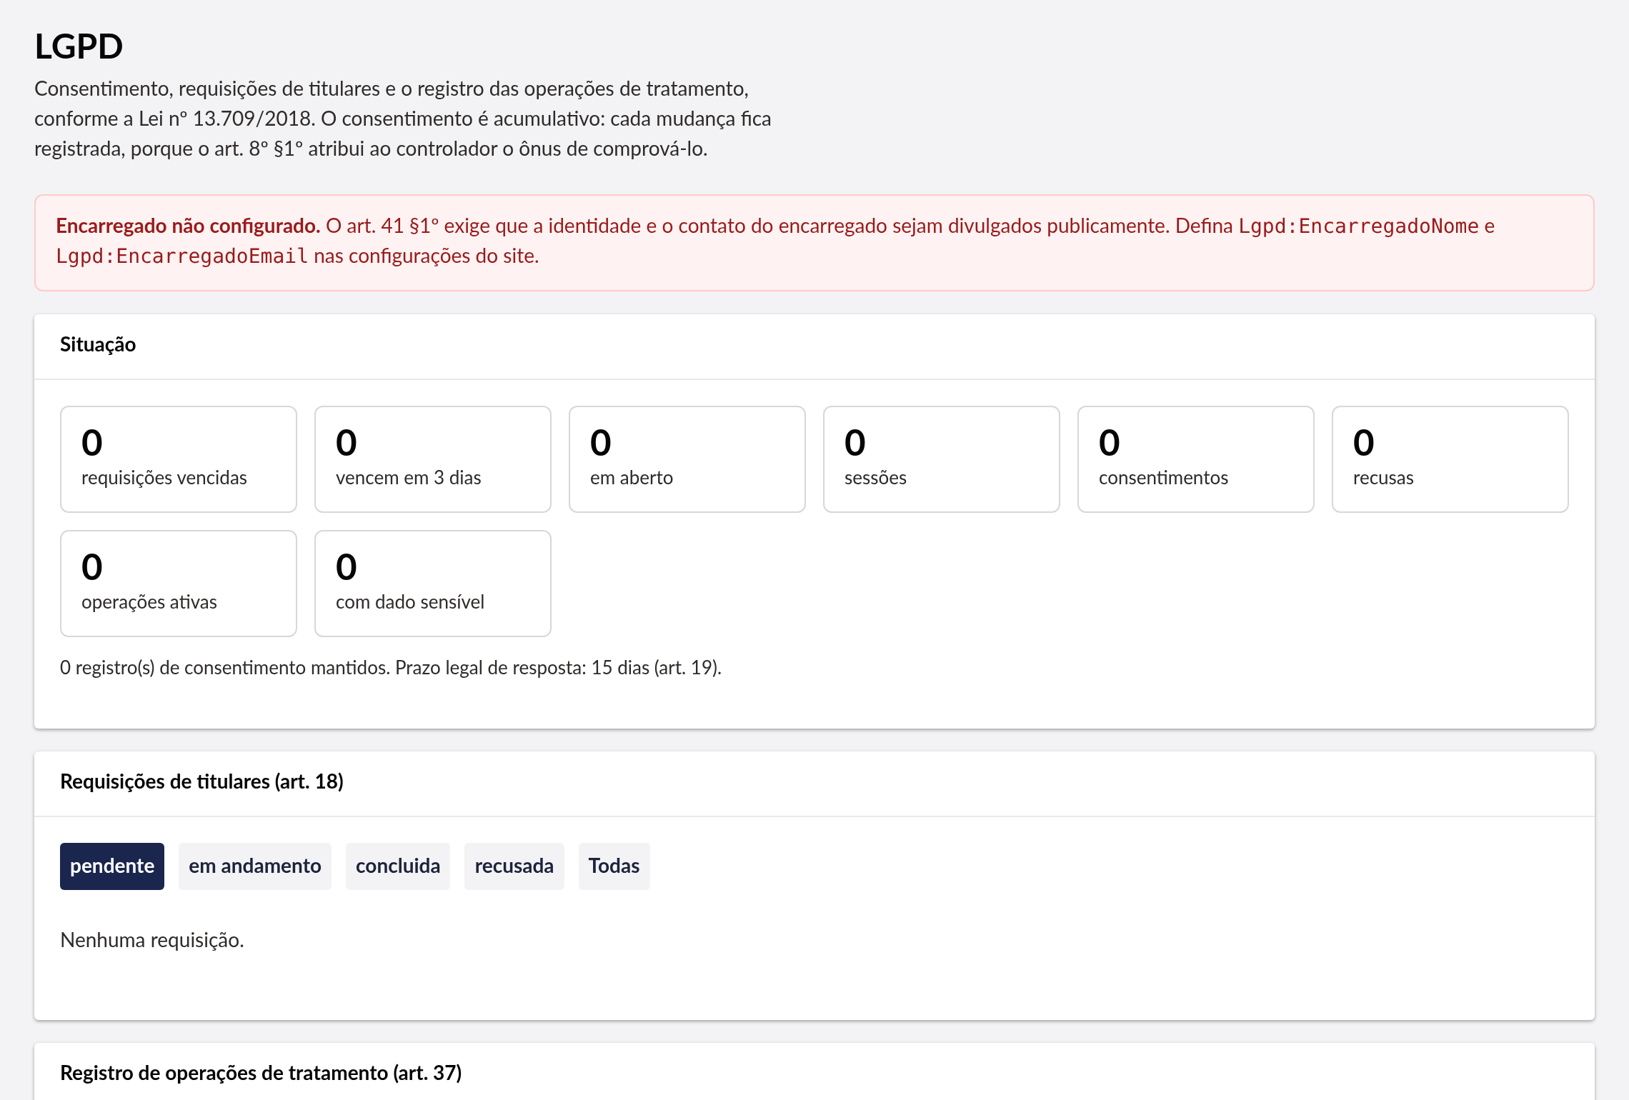The image size is (1629, 1100).
Task: Click the operações ativas counter card
Action: point(179,584)
